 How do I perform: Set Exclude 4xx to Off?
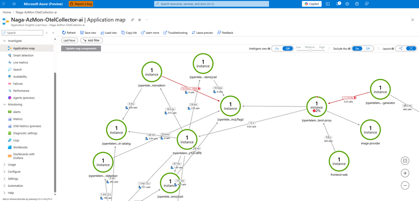(368, 48)
